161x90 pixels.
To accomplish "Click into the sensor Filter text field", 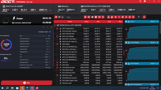I will click(x=74, y=17).
